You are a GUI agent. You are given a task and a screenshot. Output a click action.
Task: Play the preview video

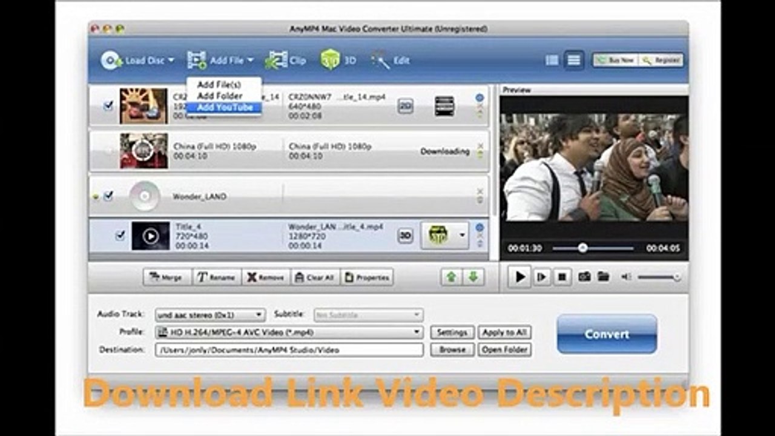point(519,277)
